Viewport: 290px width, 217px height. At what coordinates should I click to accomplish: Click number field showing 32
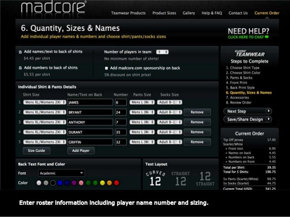(121, 142)
